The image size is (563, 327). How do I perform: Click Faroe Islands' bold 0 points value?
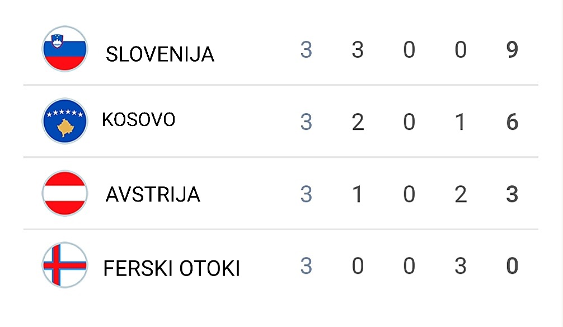click(512, 266)
